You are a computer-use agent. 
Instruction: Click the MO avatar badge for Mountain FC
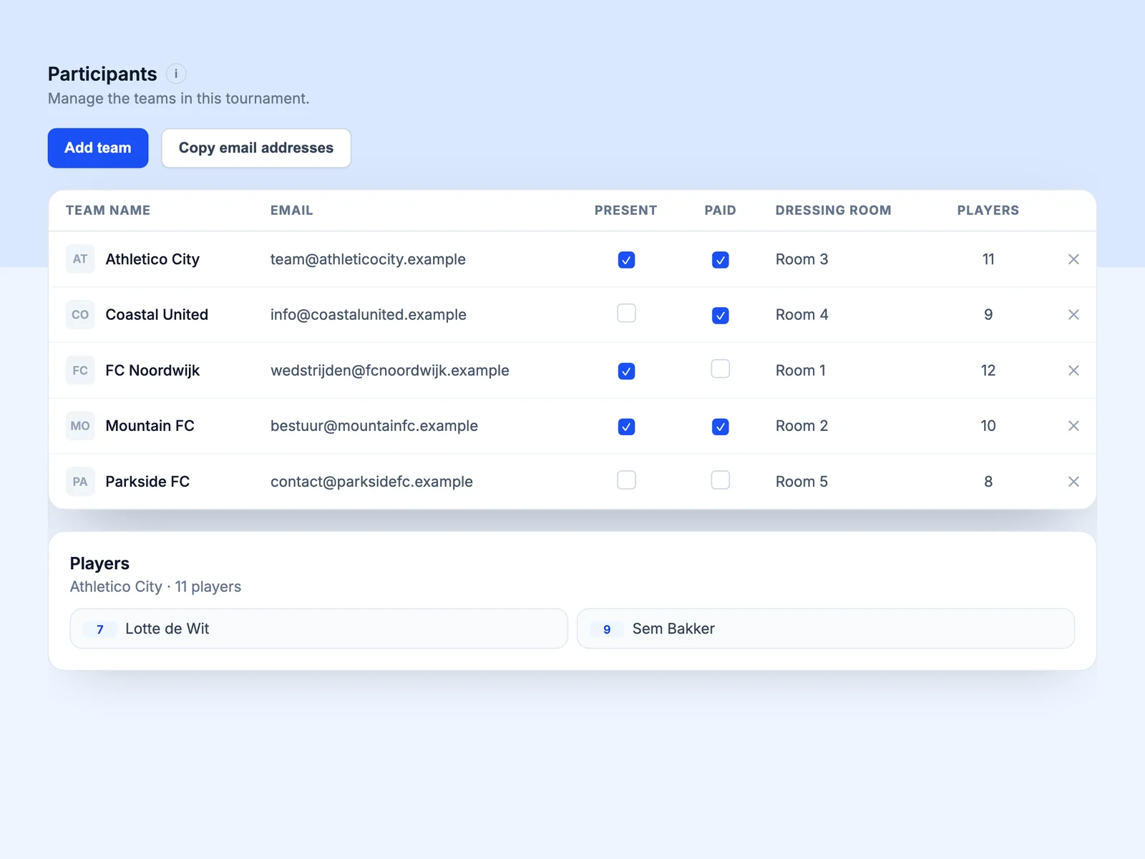[80, 426]
